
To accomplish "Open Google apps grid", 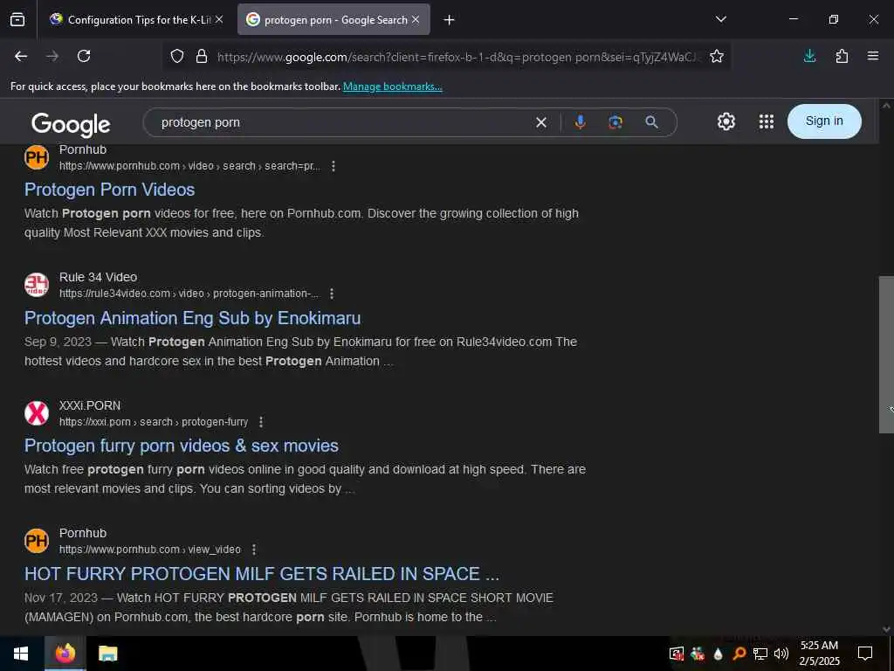I will (x=767, y=121).
